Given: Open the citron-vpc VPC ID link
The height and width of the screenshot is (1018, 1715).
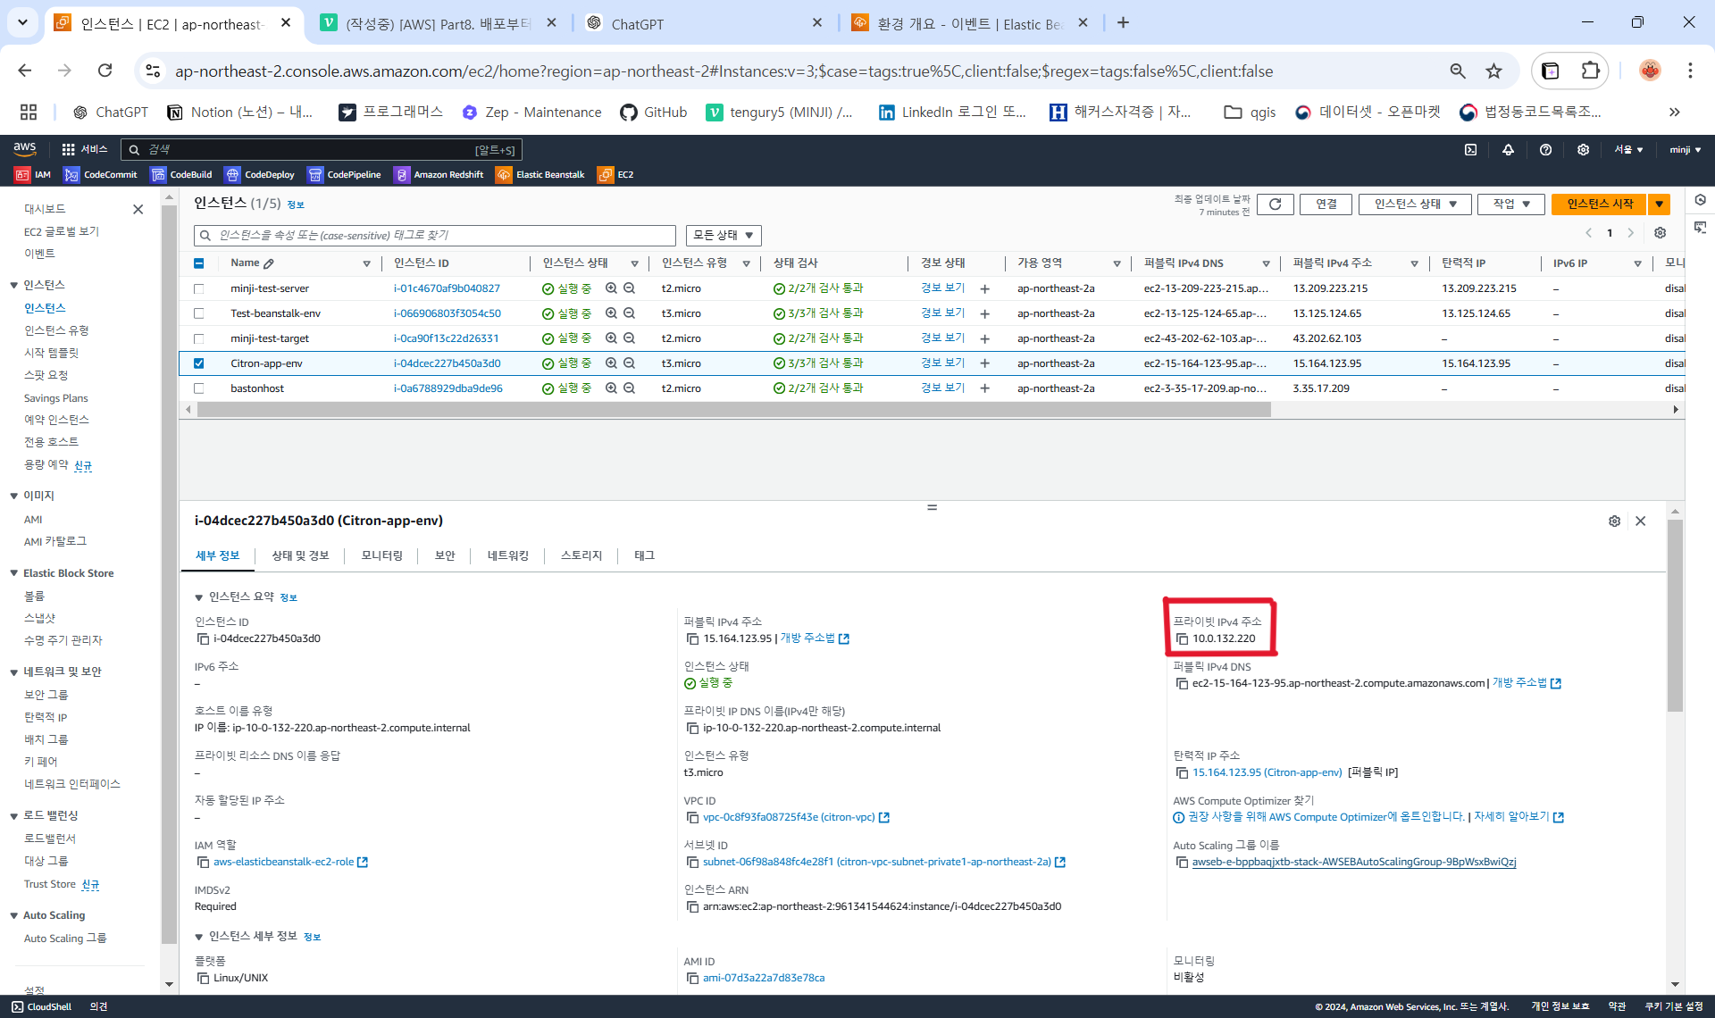Looking at the screenshot, I should 789,818.
